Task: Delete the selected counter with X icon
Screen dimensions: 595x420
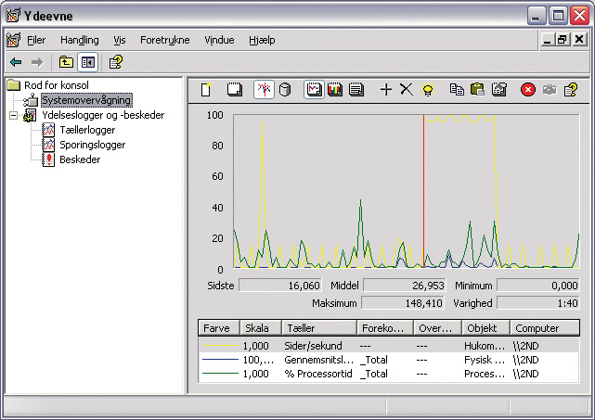Action: pos(406,89)
